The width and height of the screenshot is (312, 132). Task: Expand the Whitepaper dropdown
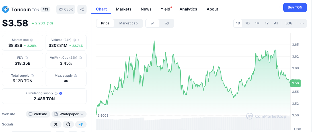tap(69, 114)
